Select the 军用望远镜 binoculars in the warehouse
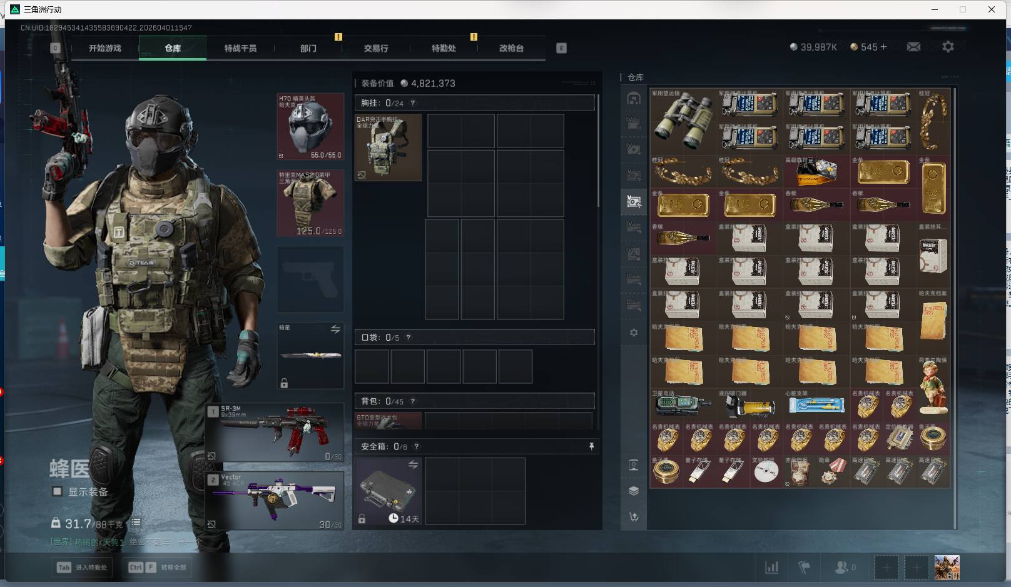The image size is (1011, 587). (683, 121)
